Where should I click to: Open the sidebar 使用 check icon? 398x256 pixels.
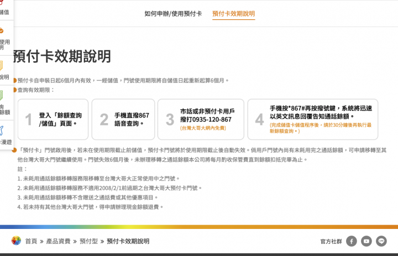click(x=1, y=31)
